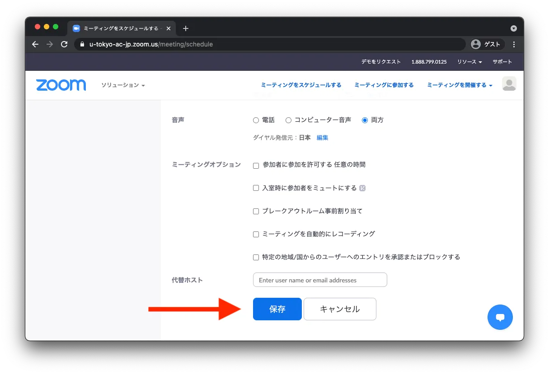The width and height of the screenshot is (549, 374).
Task: Check ブレークアウトルーム事前割り当て checkbox
Action: coord(256,211)
